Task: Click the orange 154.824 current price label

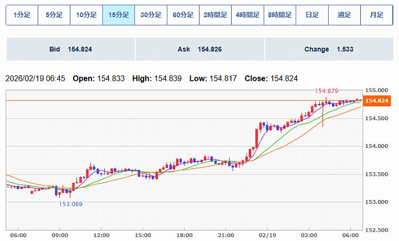Action: [376, 100]
